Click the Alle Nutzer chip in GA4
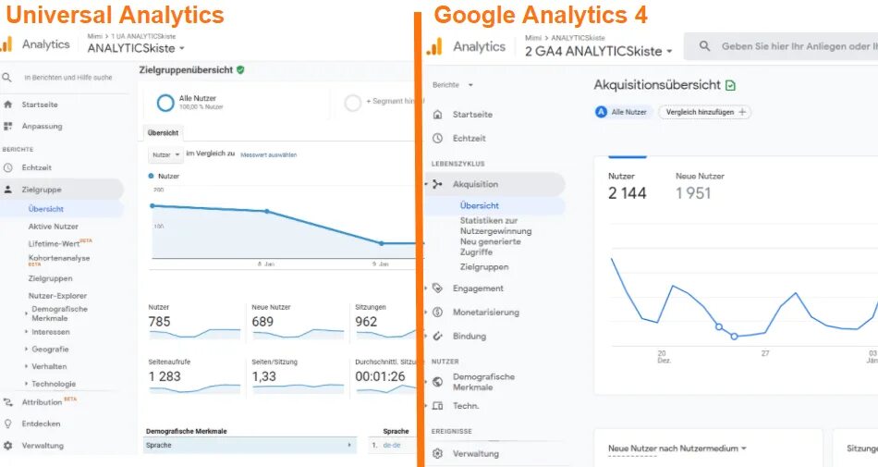The image size is (878, 467). [x=624, y=112]
